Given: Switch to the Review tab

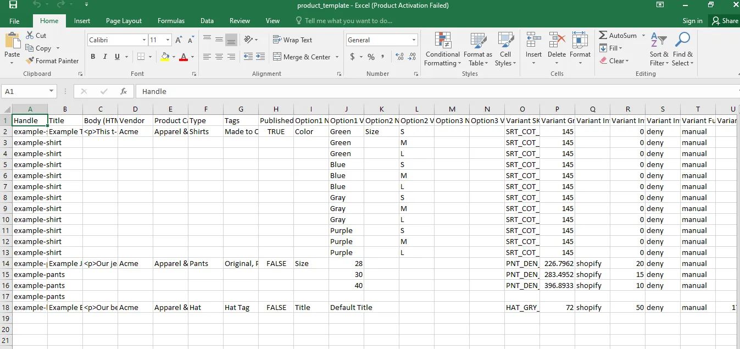Looking at the screenshot, I should pos(240,21).
